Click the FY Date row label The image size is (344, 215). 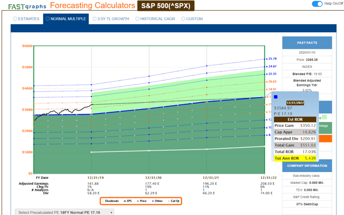click(42, 178)
